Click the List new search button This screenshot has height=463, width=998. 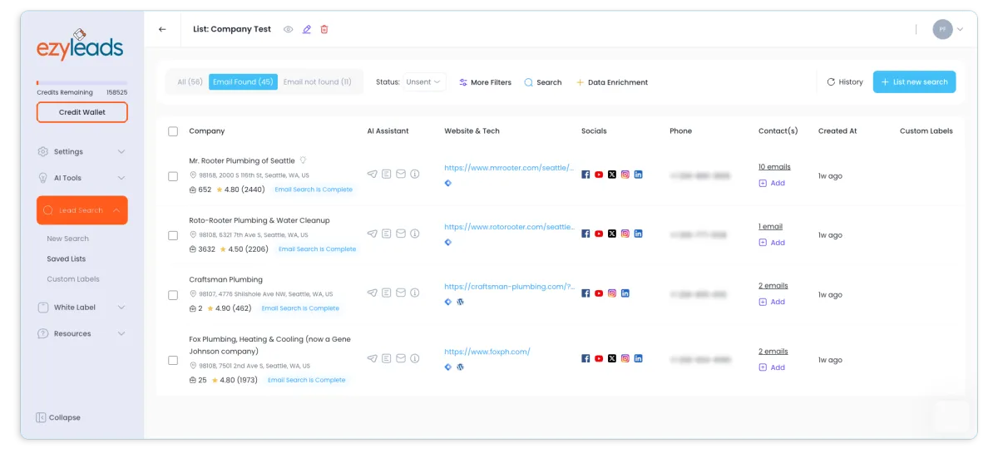[914, 82]
